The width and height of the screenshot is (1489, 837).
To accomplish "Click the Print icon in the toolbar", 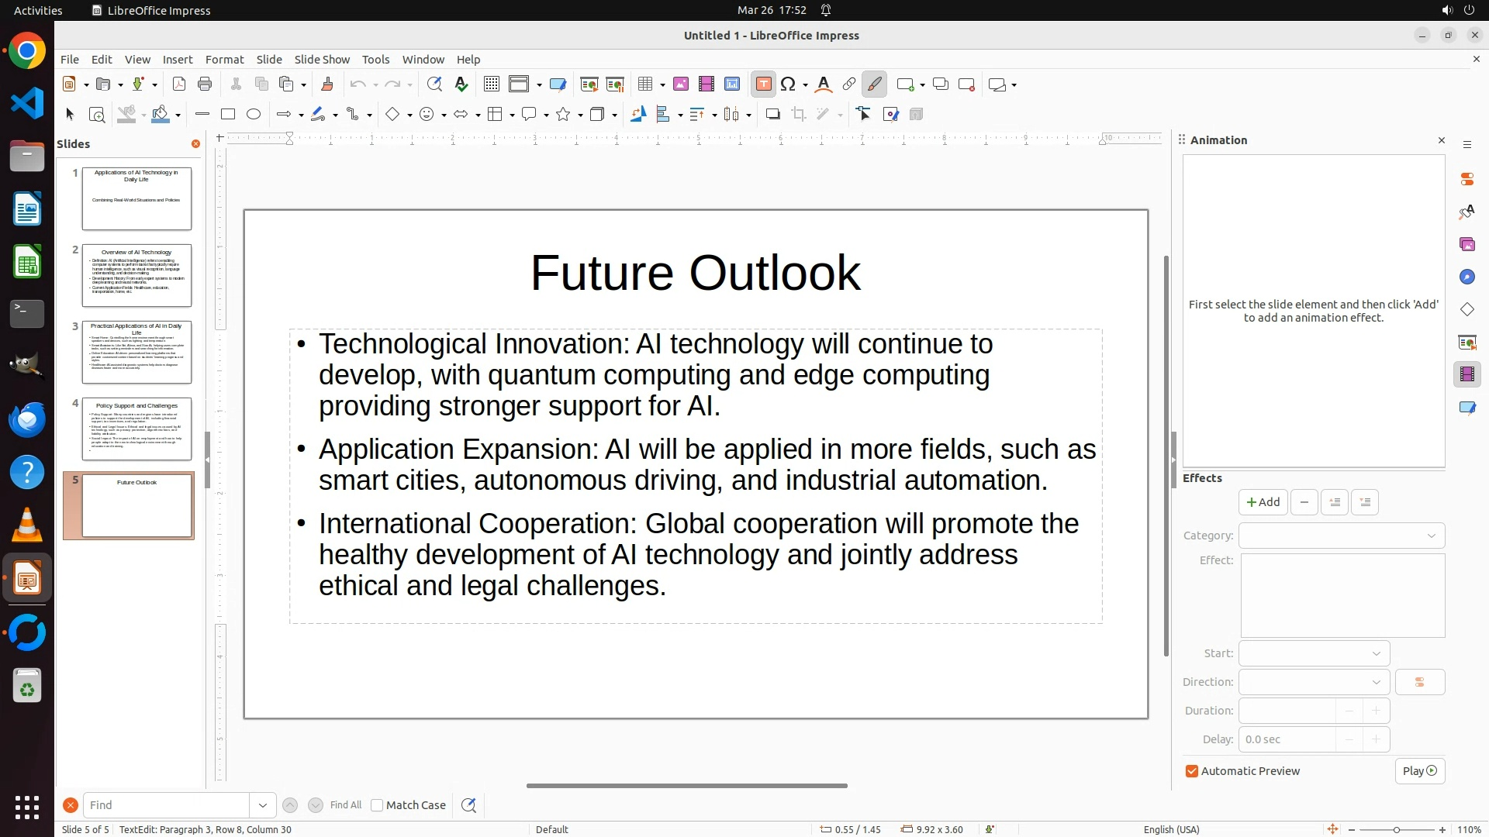I will coord(205,84).
